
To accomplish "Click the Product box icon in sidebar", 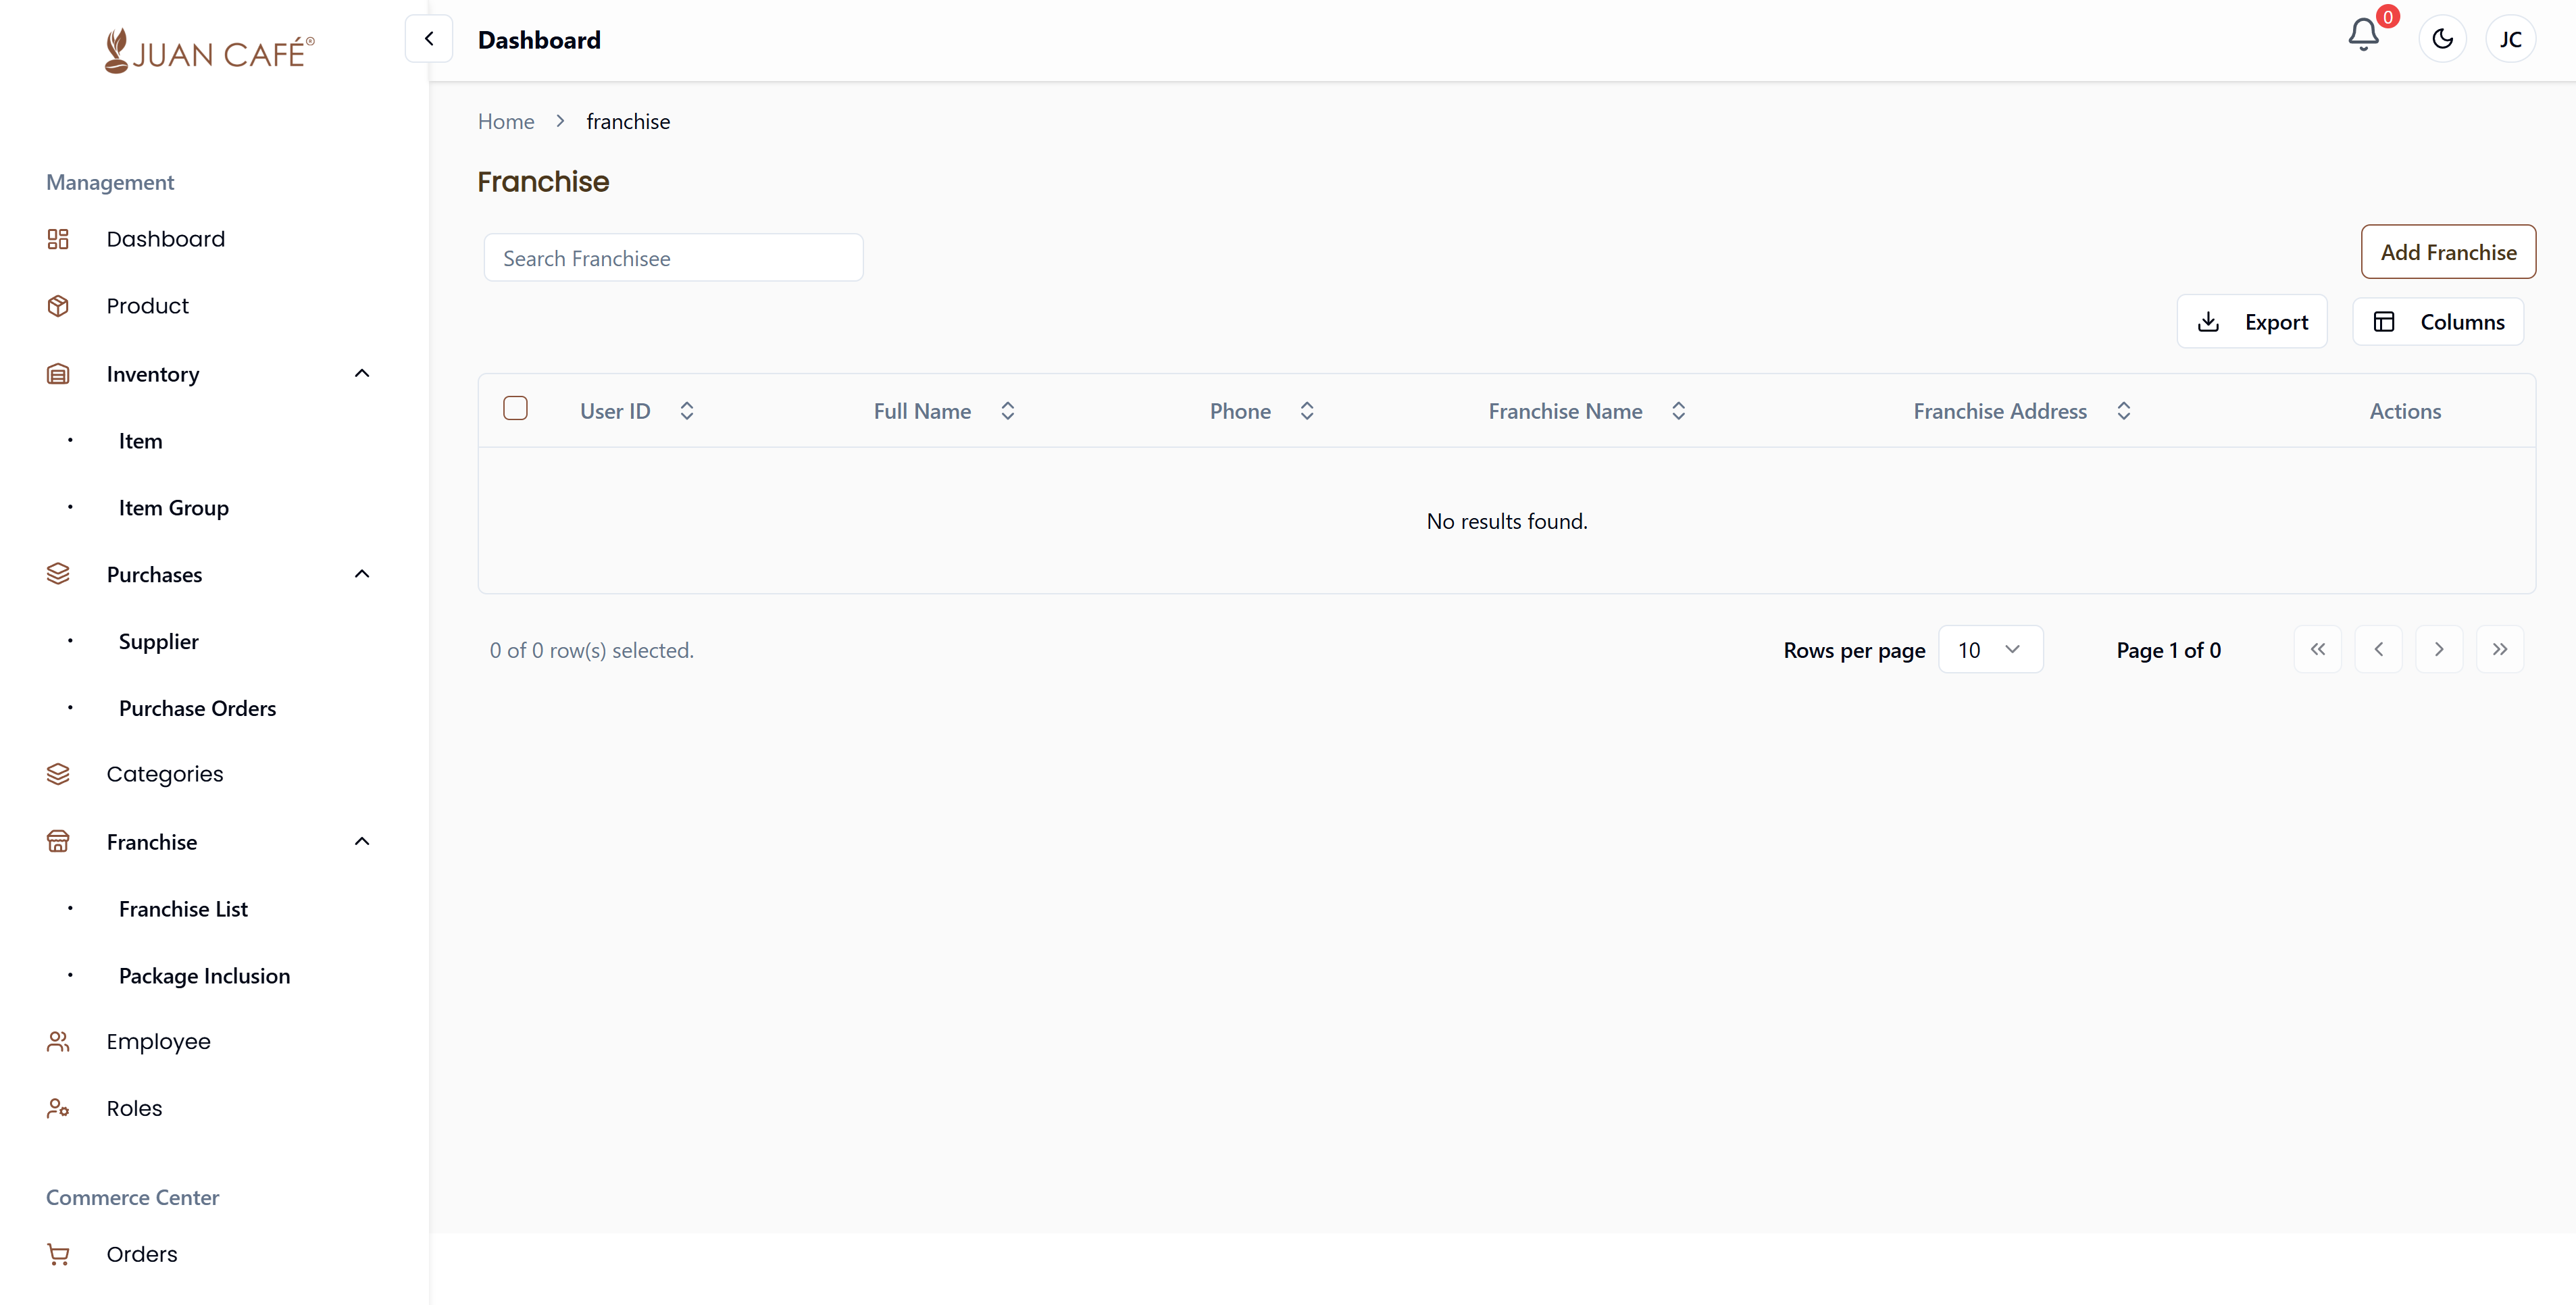I will coord(58,306).
